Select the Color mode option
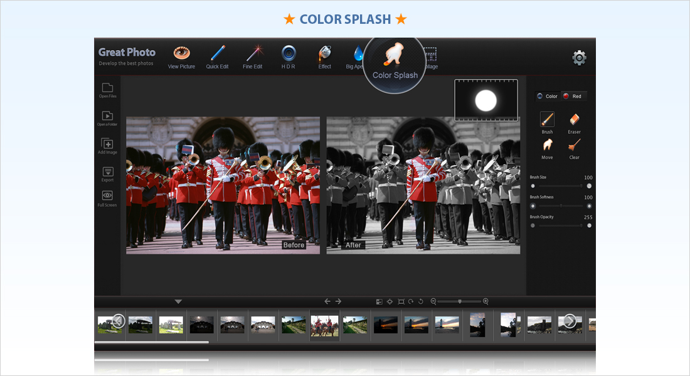The width and height of the screenshot is (690, 376). [548, 96]
